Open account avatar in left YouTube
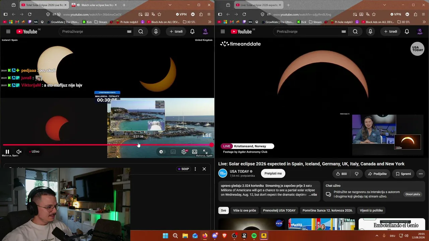429x241 pixels. coord(205,31)
